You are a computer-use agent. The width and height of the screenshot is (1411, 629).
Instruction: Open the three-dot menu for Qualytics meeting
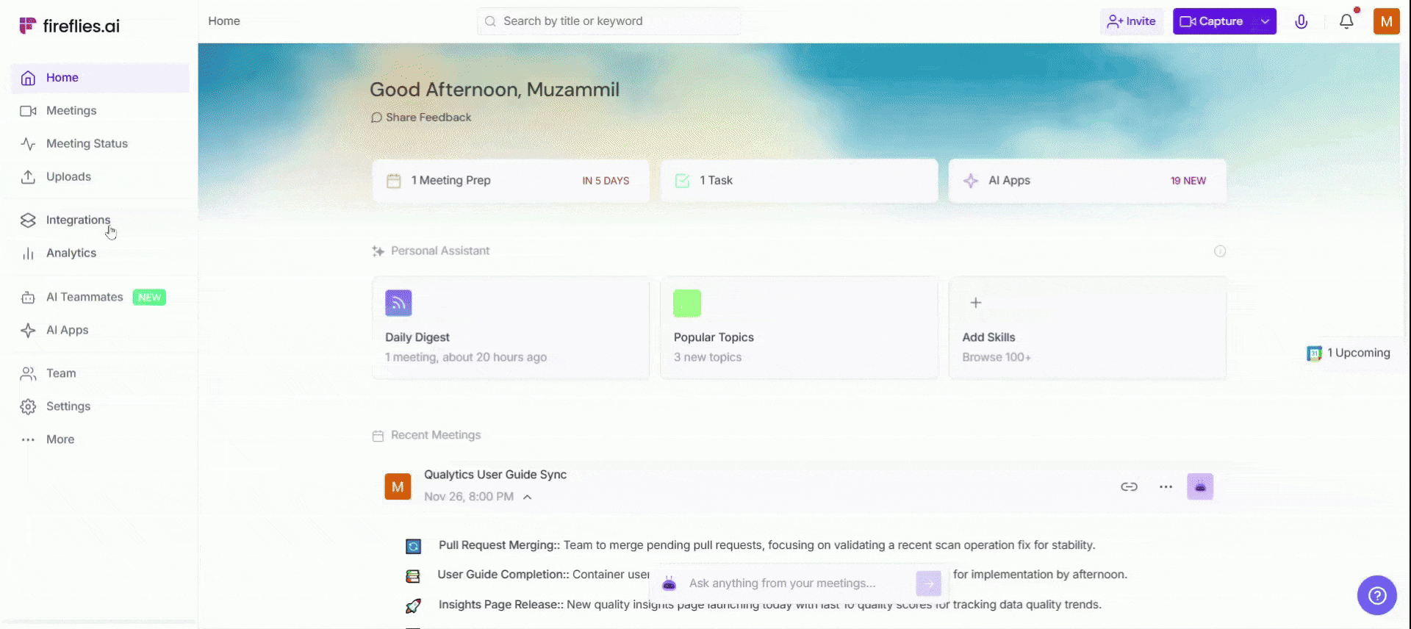[1166, 486]
